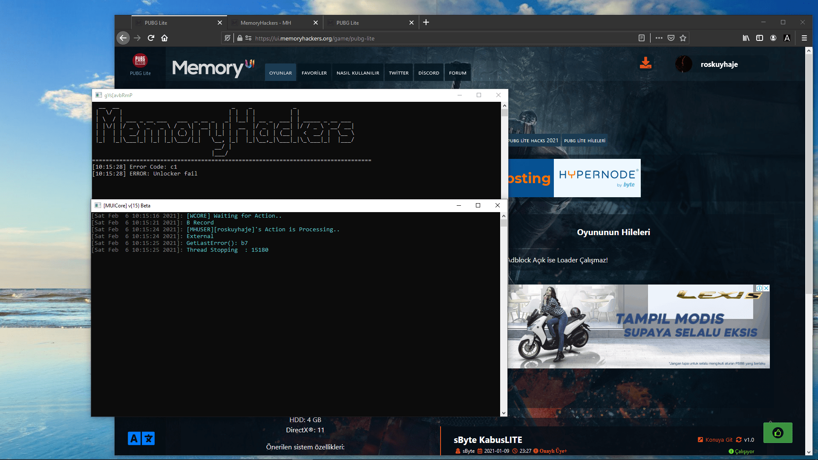Click the 'Oyununun Hileleri' heading
This screenshot has height=460, width=818.
pos(613,232)
